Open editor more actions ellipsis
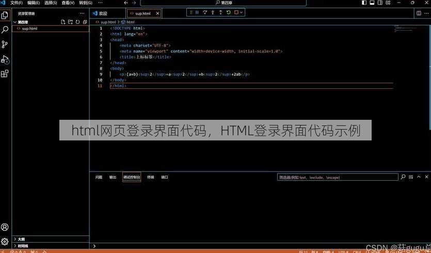Viewport: 431px width, 253px height. pos(426,13)
